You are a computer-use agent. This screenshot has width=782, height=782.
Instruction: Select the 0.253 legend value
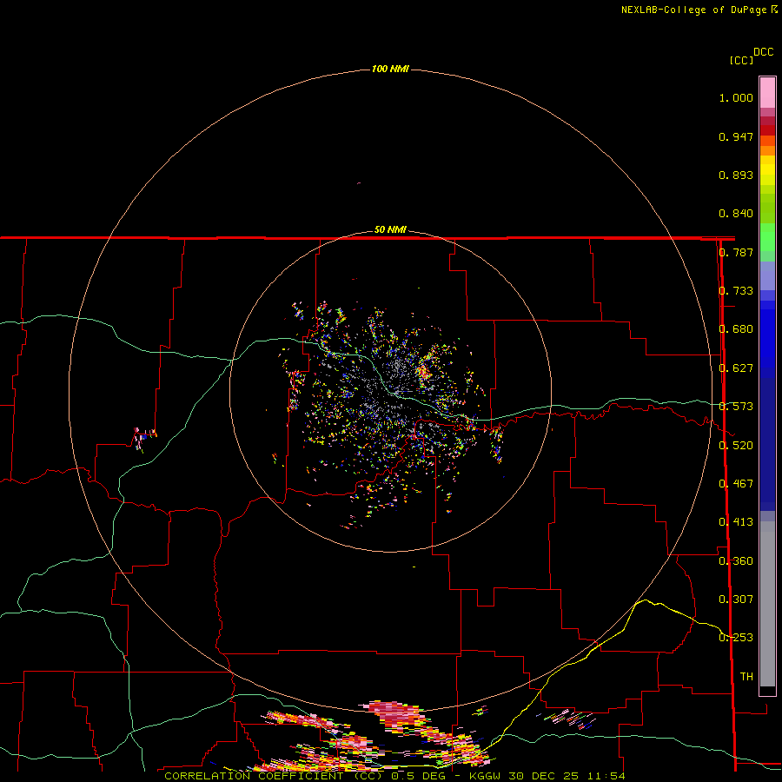736,638
